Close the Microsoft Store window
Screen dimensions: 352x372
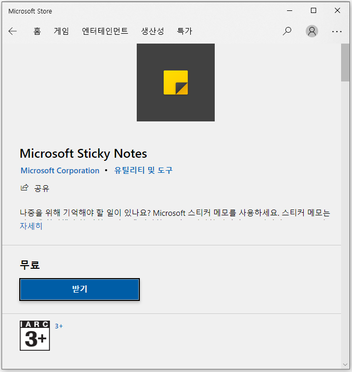point(337,11)
